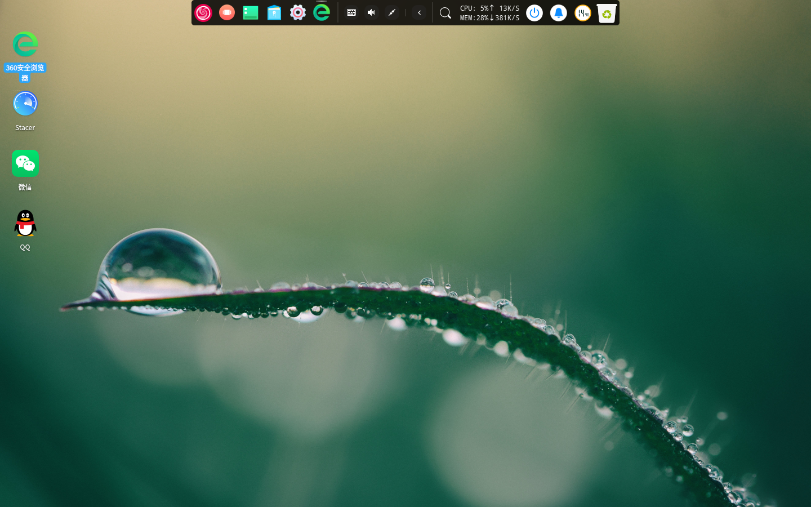Open the notification bell icon
Image resolution: width=811 pixels, height=507 pixels.
click(559, 12)
